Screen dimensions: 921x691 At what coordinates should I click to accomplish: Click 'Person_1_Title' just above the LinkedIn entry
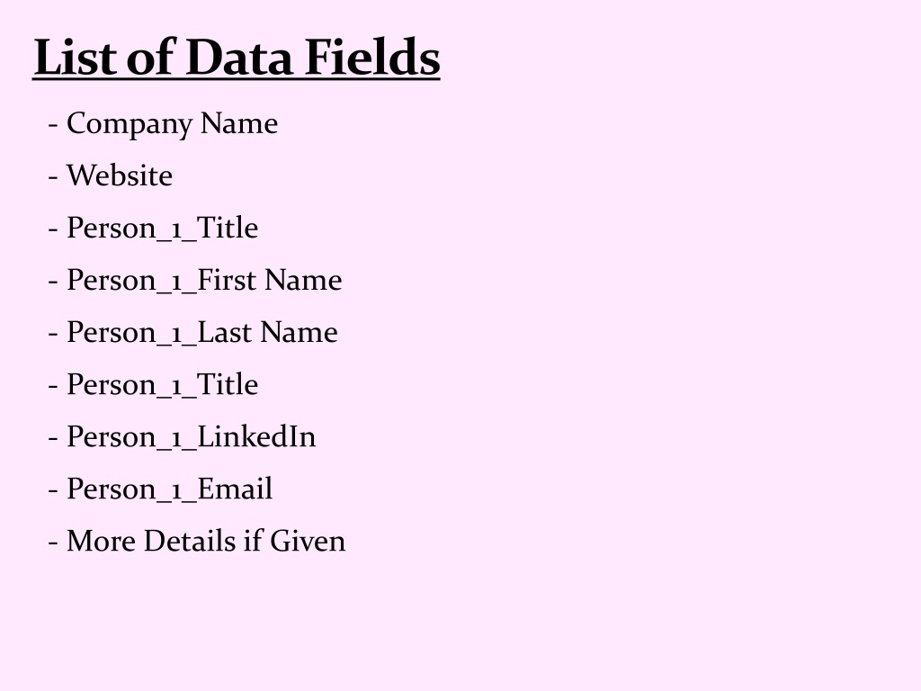(153, 385)
